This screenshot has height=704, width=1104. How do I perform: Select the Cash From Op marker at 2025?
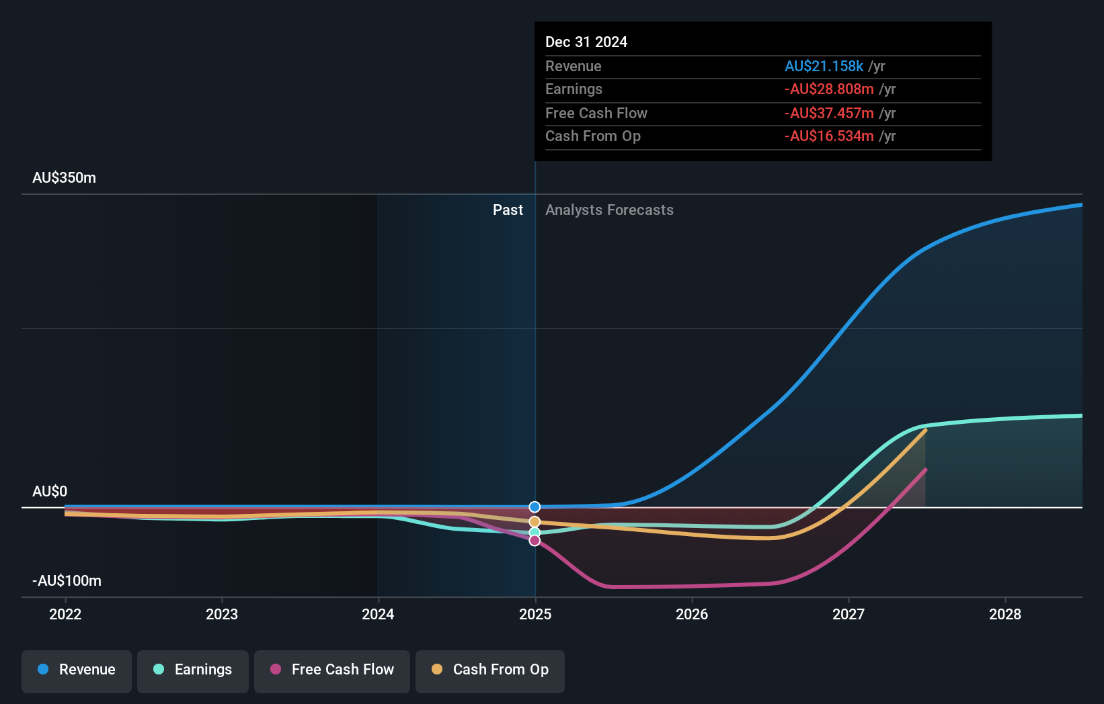[x=535, y=522]
